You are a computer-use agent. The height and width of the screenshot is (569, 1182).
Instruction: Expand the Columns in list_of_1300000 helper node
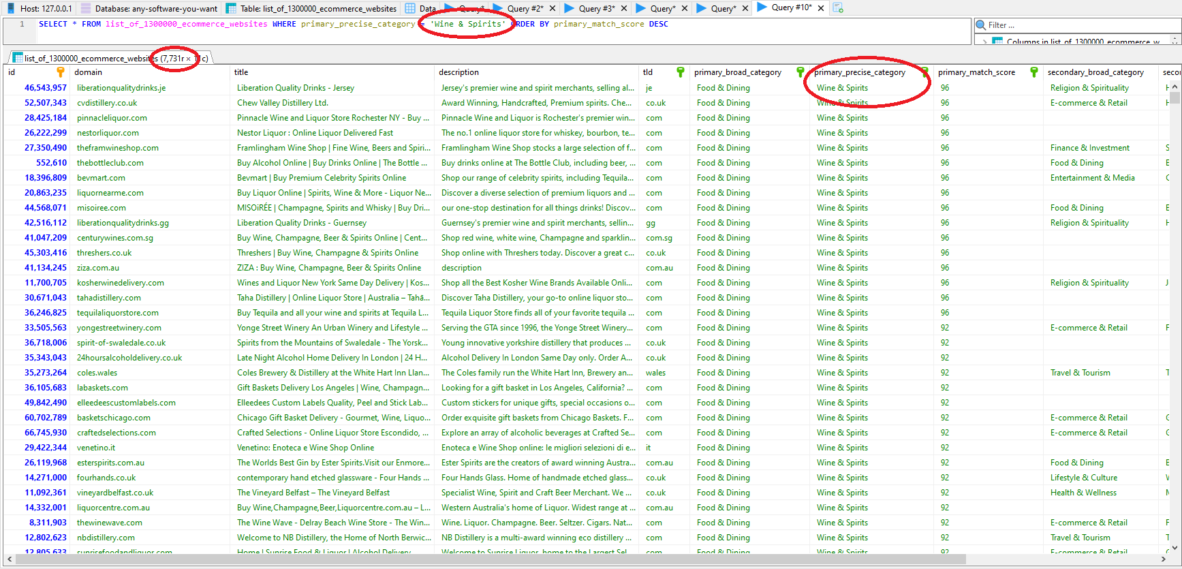[984, 42]
